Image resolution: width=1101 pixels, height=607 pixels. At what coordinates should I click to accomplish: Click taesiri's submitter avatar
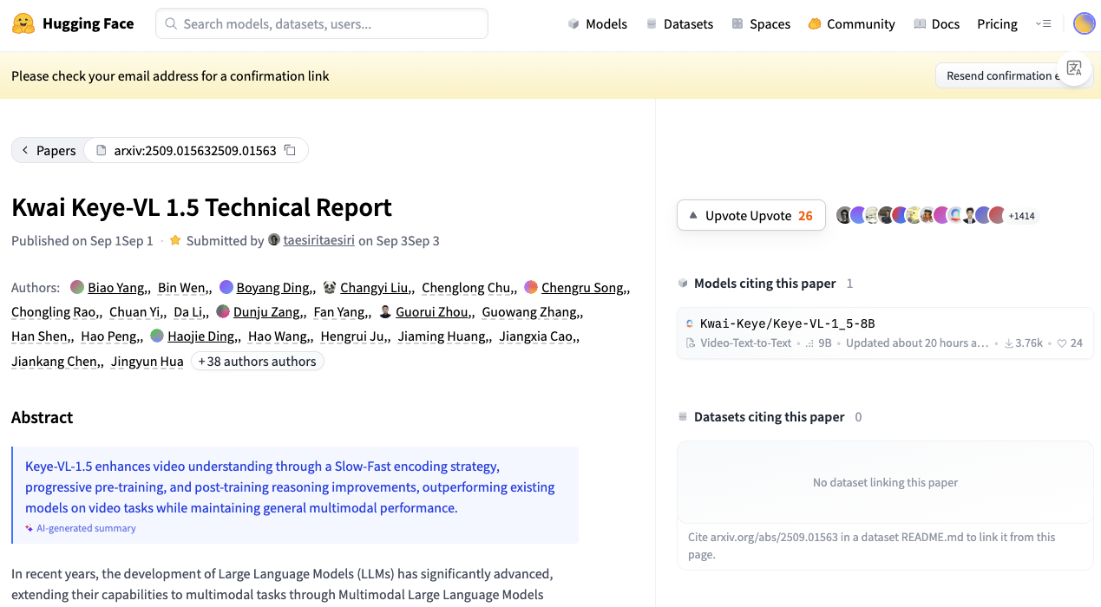point(274,239)
